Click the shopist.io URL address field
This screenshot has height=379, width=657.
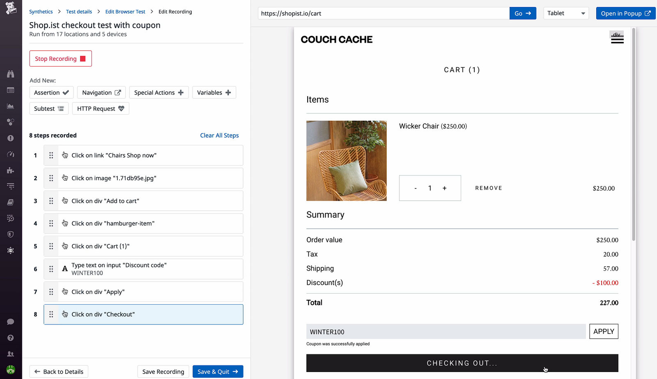click(382, 13)
